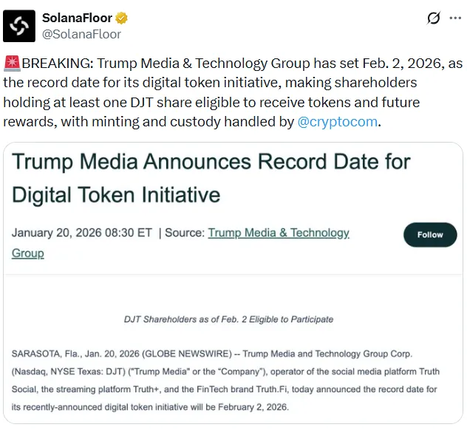Click the Trump Media & Technology source link
Screen dimensions: 467x430
(x=279, y=233)
